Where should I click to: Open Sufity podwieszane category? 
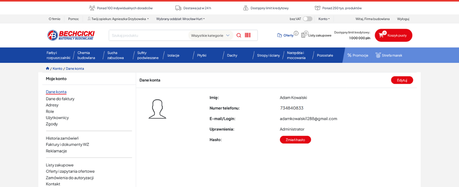click(148, 55)
